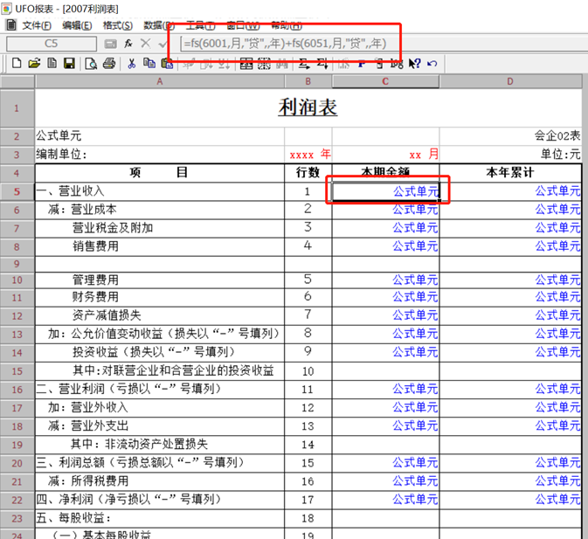
Task: Select row 22 header
Action: coord(17,500)
